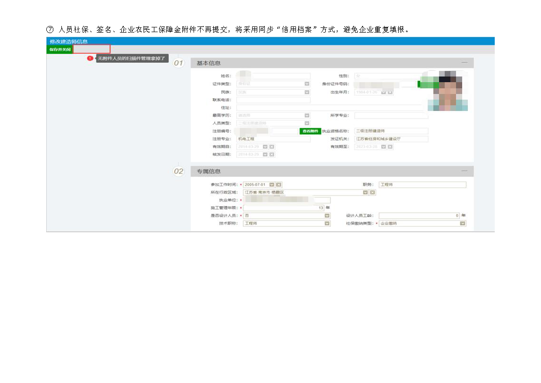Clear the 所在行政区域 field with X icon
This screenshot has width=541, height=383.
(x=372, y=192)
